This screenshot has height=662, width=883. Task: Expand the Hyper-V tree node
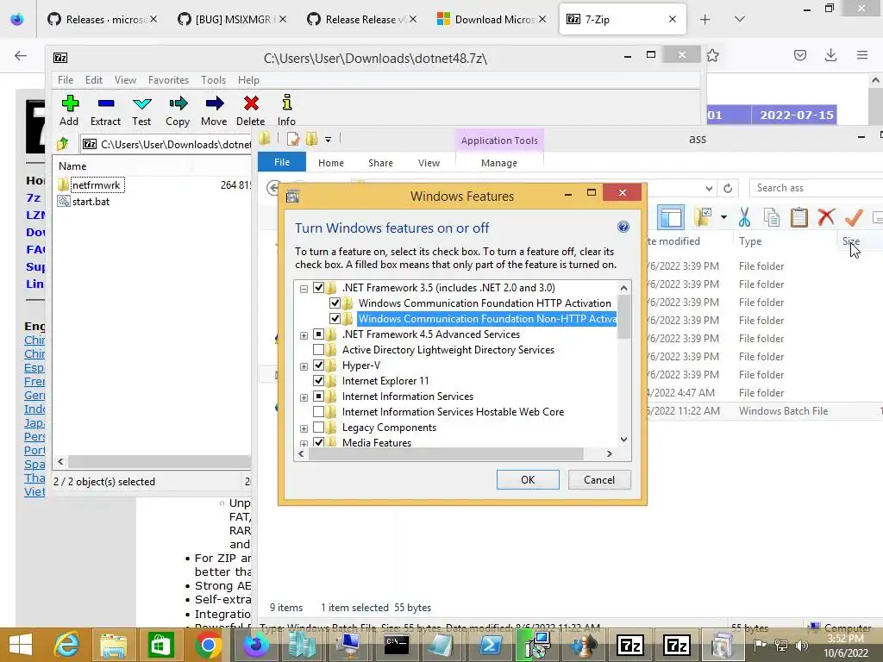pyautogui.click(x=304, y=366)
